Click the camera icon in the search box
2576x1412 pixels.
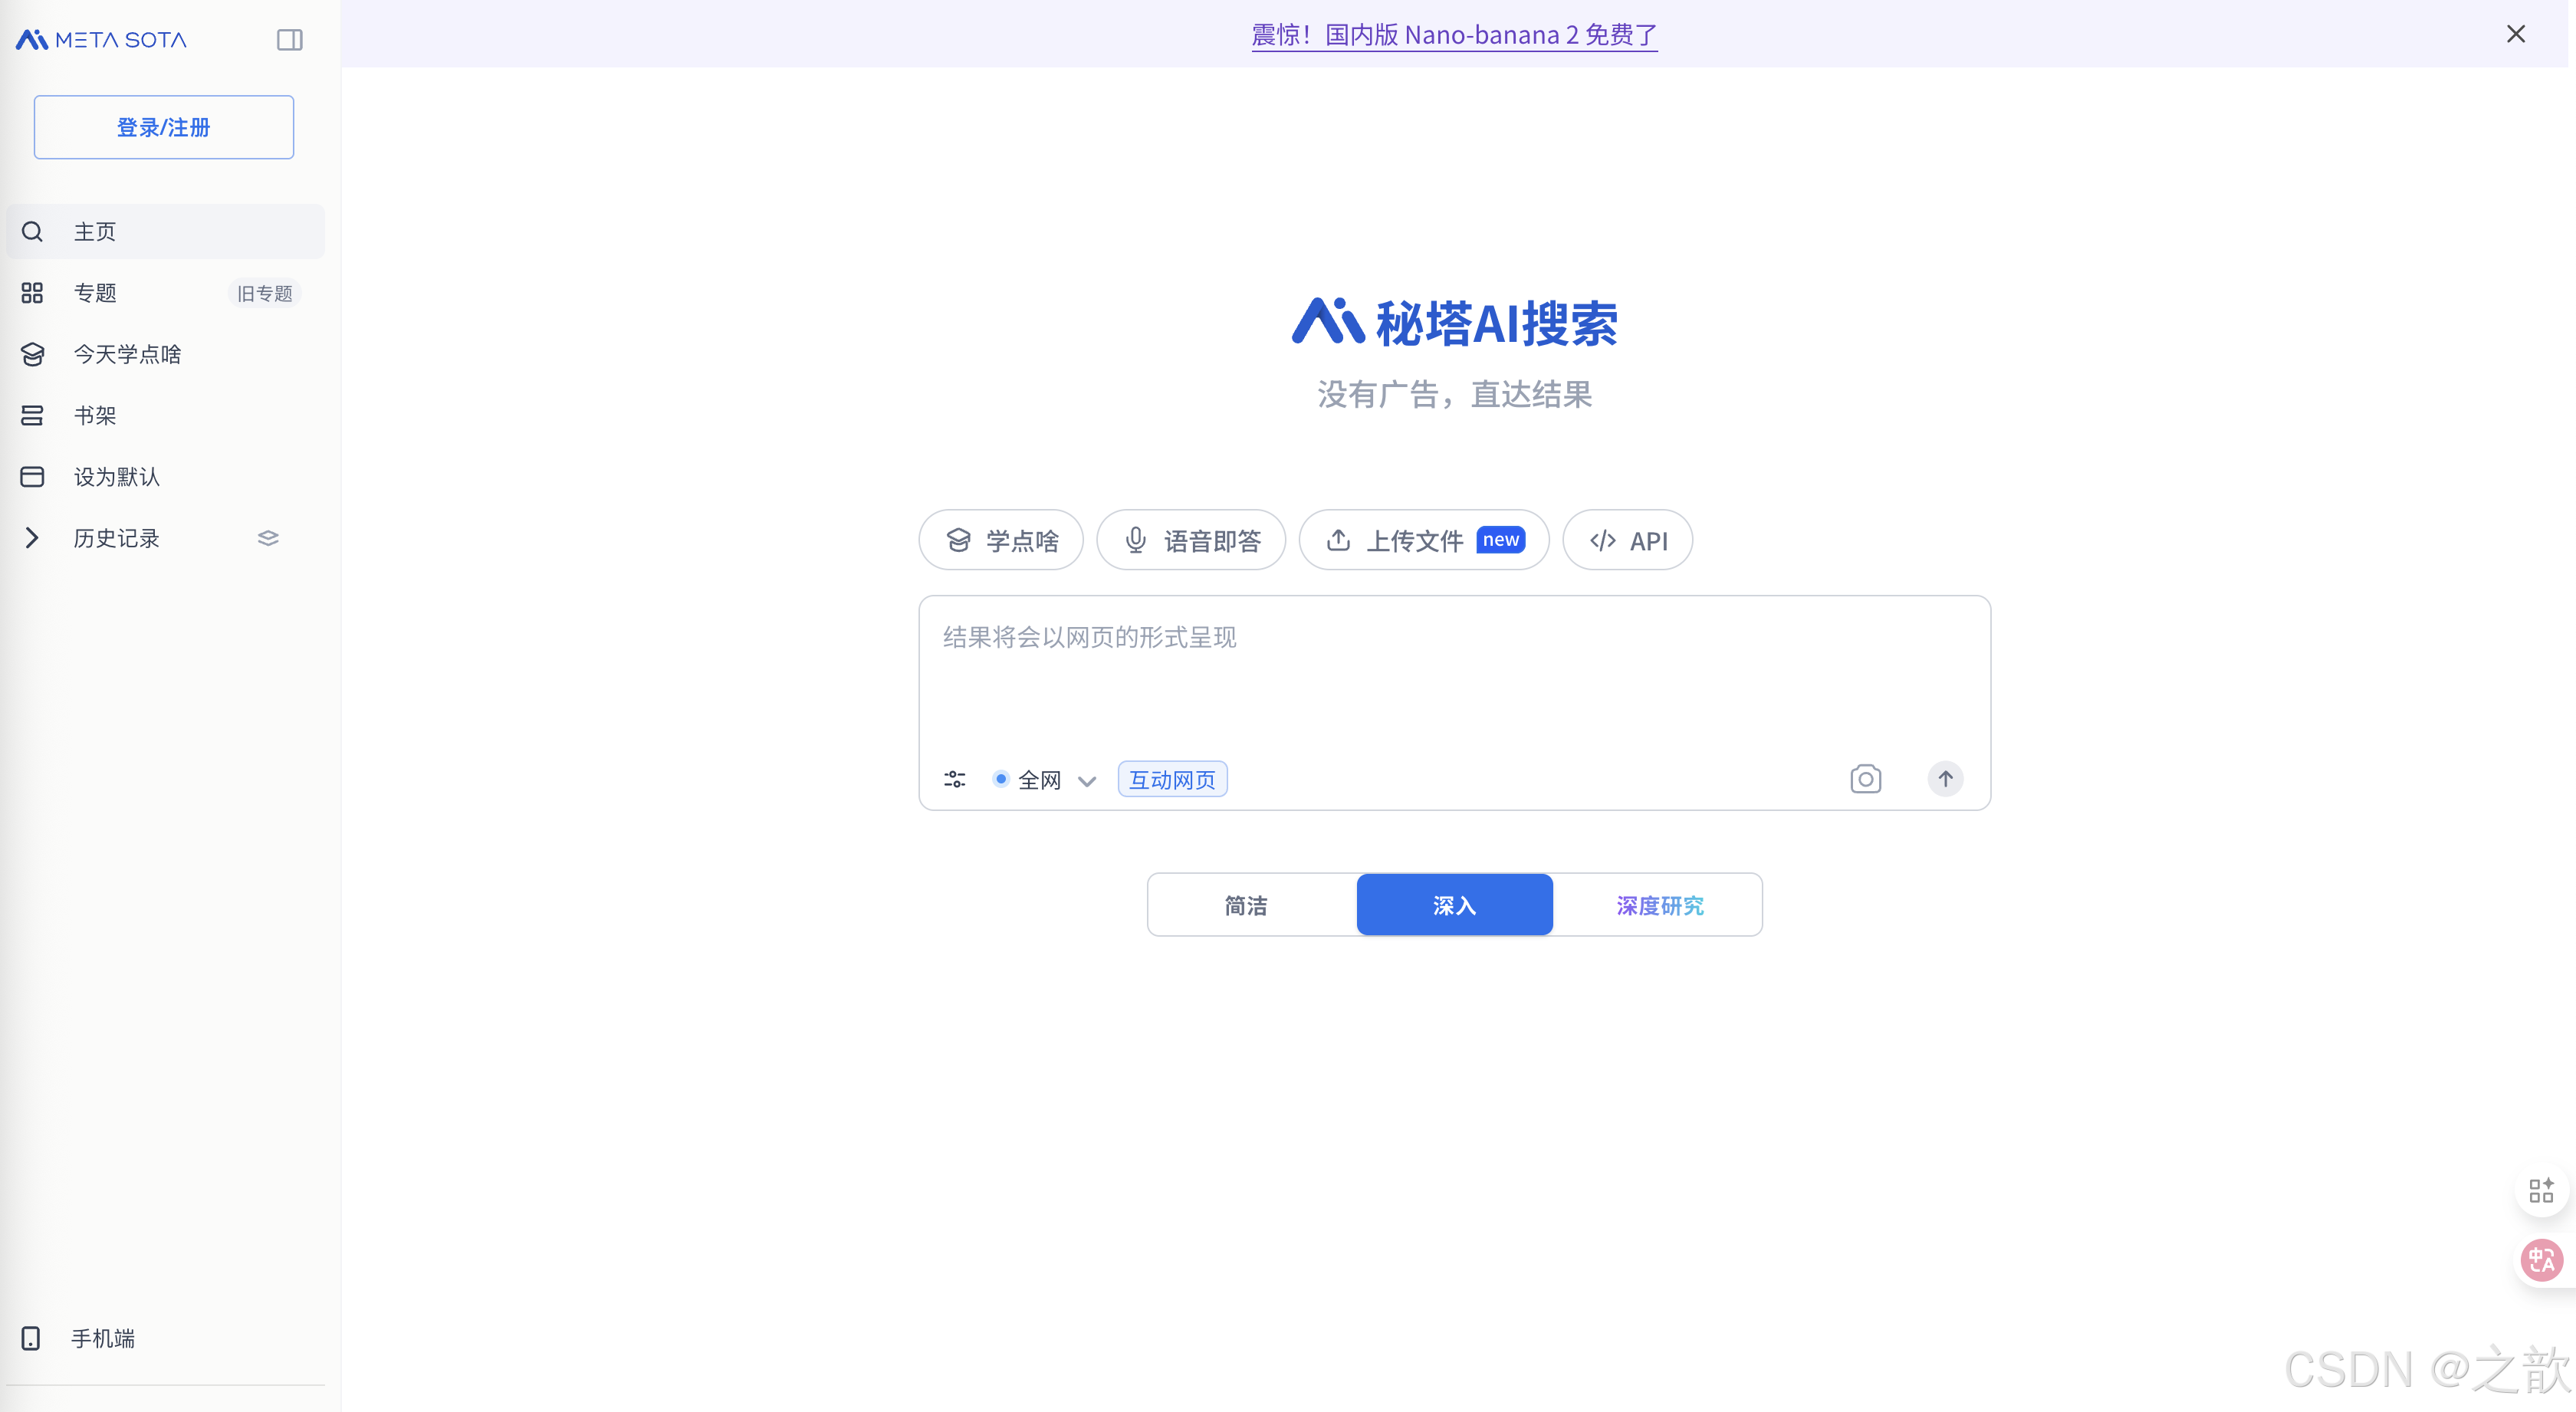pyautogui.click(x=1865, y=779)
